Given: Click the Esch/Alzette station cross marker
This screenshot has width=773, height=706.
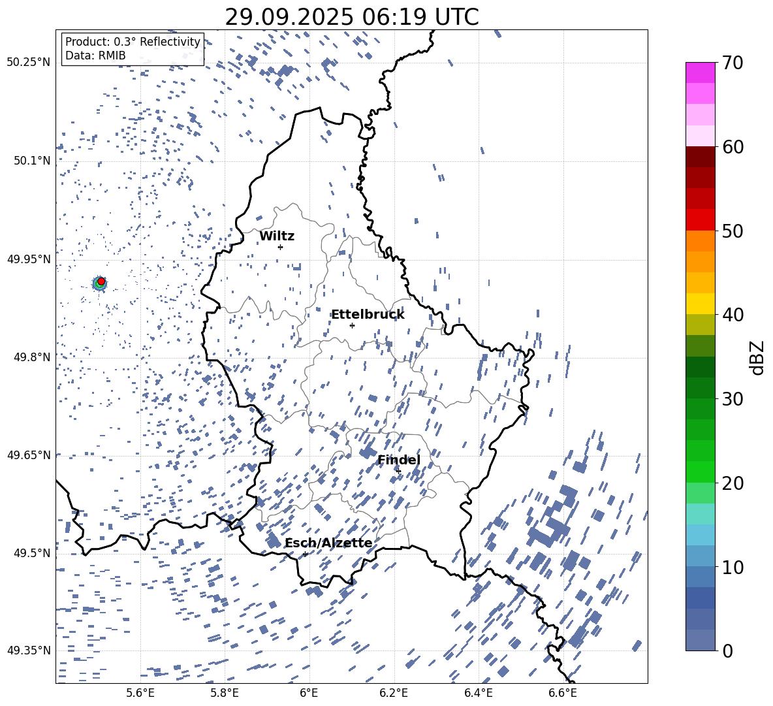Looking at the screenshot, I should (x=305, y=554).
